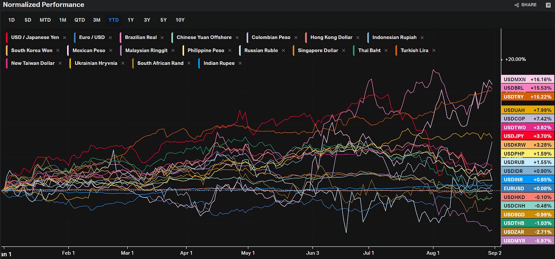Select the 3M time range
The height and width of the screenshot is (259, 555).
[97, 20]
